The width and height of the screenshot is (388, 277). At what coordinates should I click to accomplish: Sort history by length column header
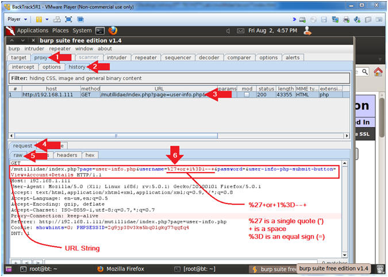coord(286,89)
